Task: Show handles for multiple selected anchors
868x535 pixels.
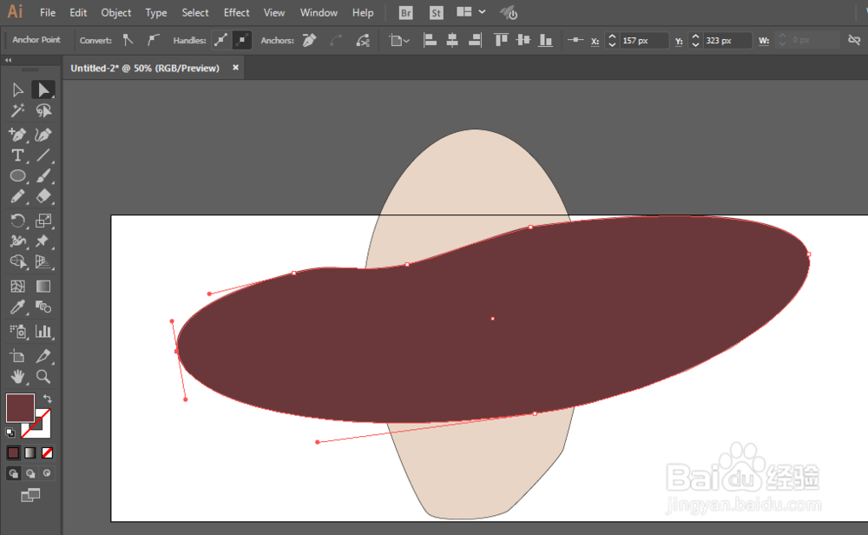Action: [x=220, y=40]
